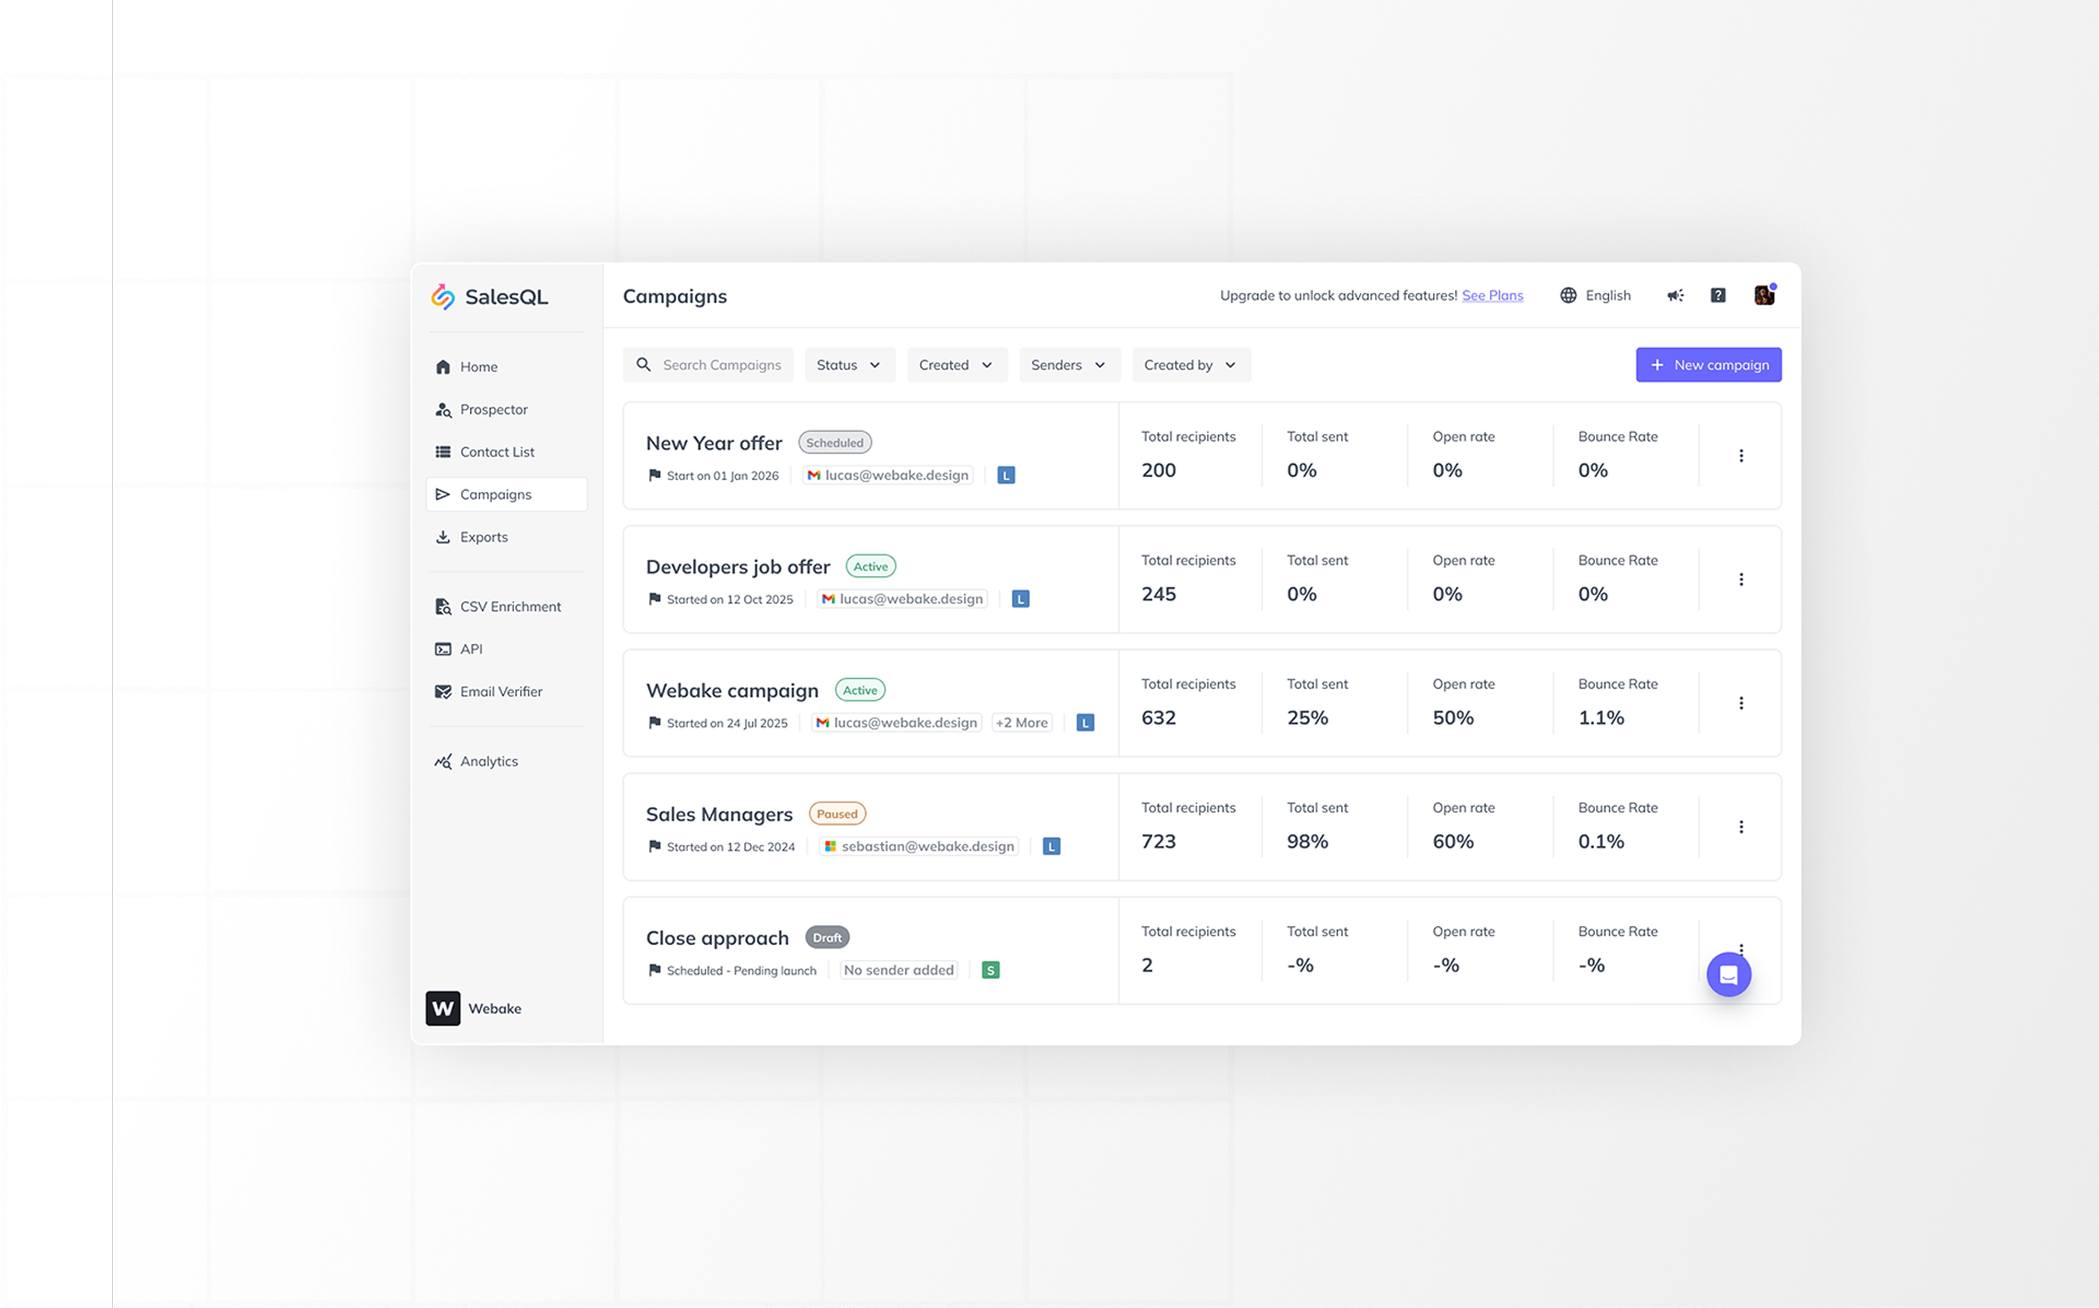The height and width of the screenshot is (1308, 2099).
Task: Click the Microsoft icon on Sales Managers
Action: tap(830, 847)
